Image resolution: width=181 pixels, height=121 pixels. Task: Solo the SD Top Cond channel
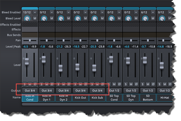coord(109,84)
